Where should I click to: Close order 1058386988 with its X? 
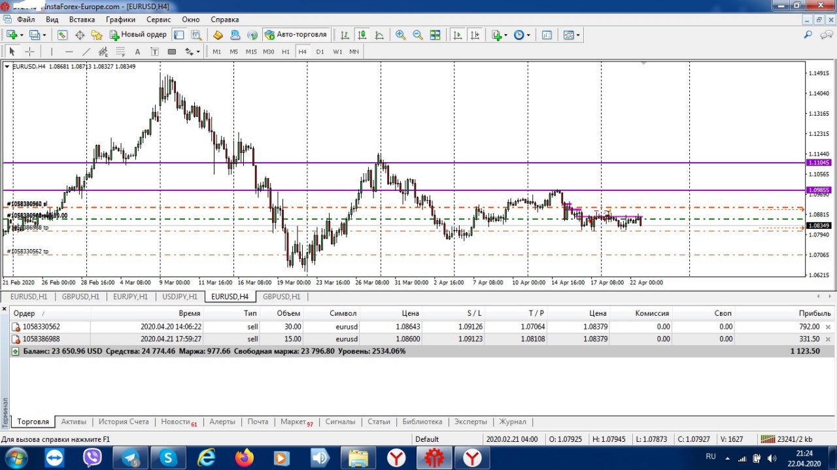coord(828,339)
